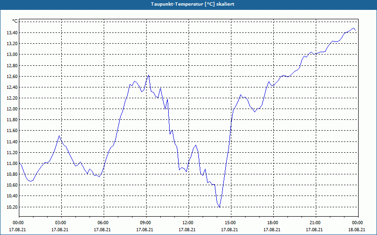Viewport: 377px width, 235px height.
Task: Select the y-axis value '13,00'
Action: coord(12,55)
